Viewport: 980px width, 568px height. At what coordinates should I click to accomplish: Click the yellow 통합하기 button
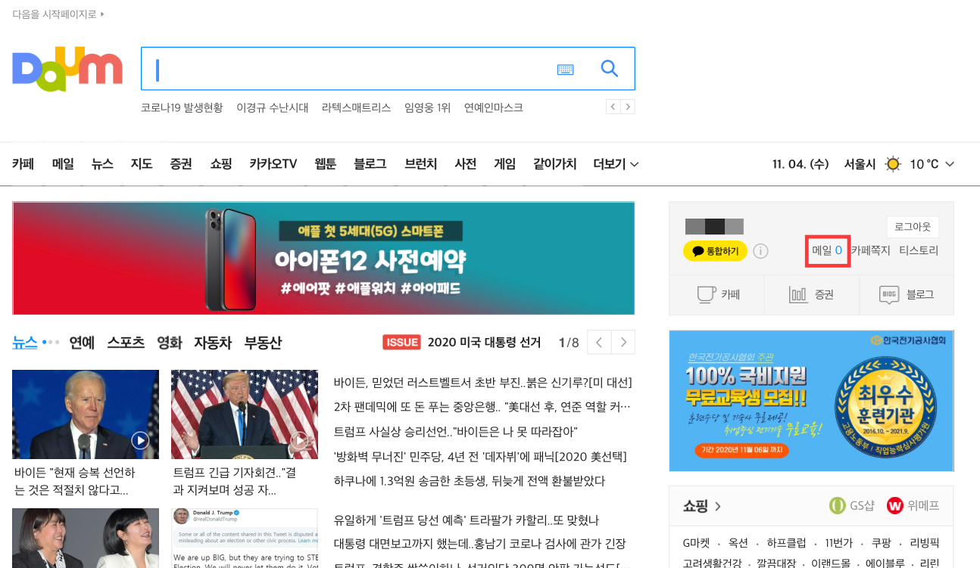(x=715, y=251)
